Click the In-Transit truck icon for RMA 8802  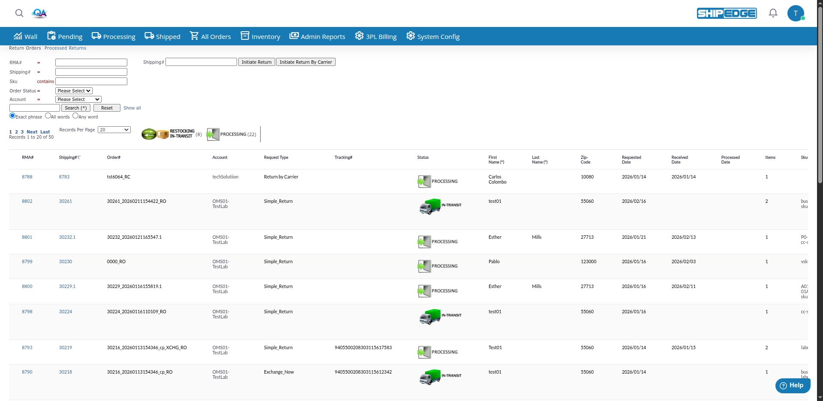430,206
